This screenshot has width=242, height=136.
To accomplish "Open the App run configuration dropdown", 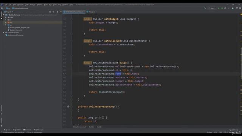I will pyautogui.click(x=213, y=8).
